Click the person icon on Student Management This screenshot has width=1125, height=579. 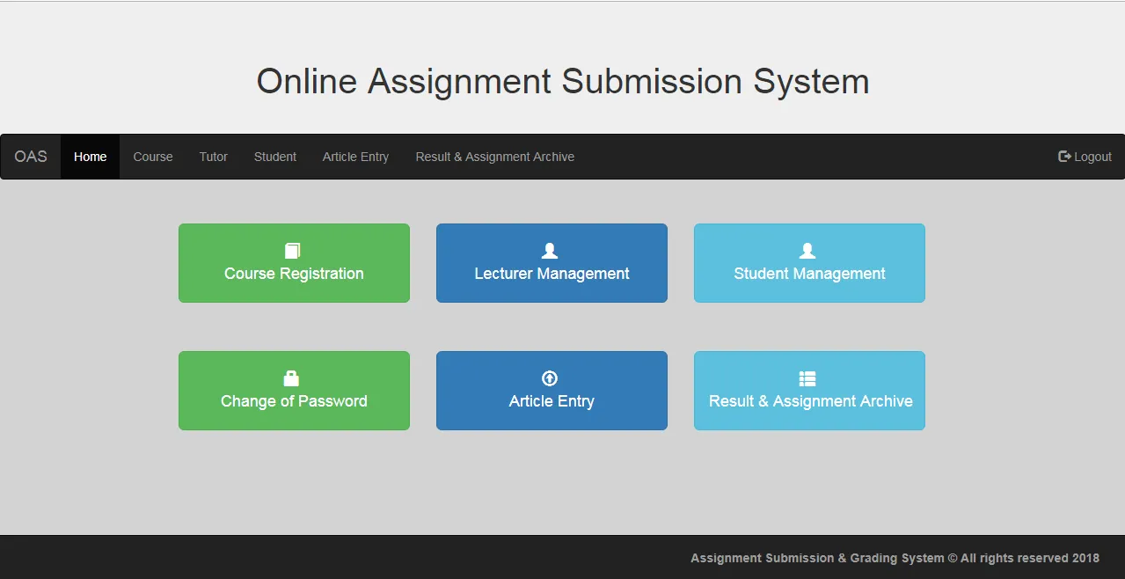tap(807, 251)
